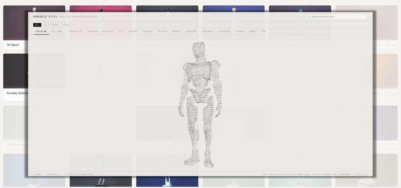View the Hands tab
The width and height of the screenshot is (401, 188).
[252, 31]
